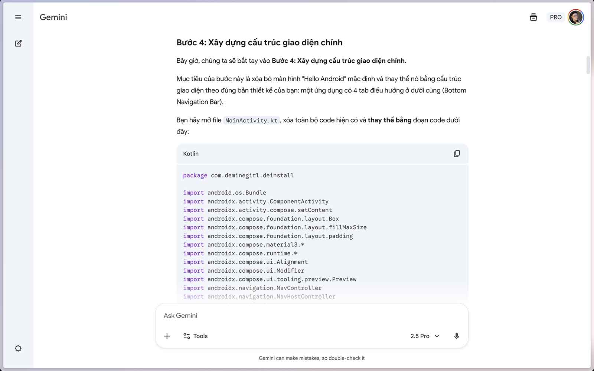
Task: Activate the microphone for voice input
Action: coord(456,336)
